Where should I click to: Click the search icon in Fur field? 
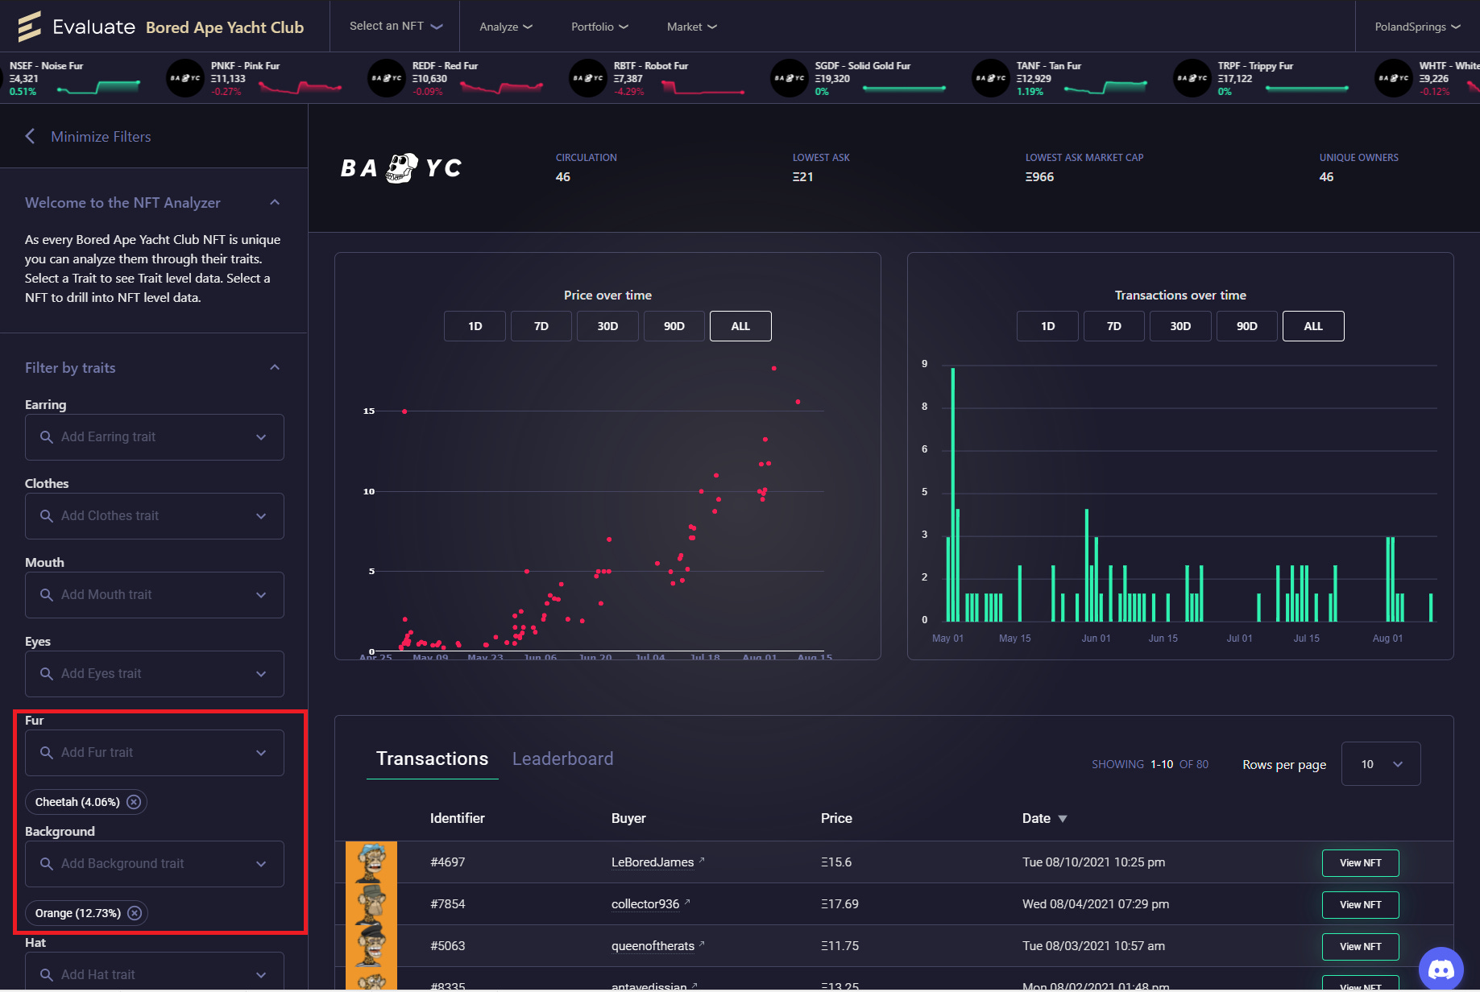point(47,753)
